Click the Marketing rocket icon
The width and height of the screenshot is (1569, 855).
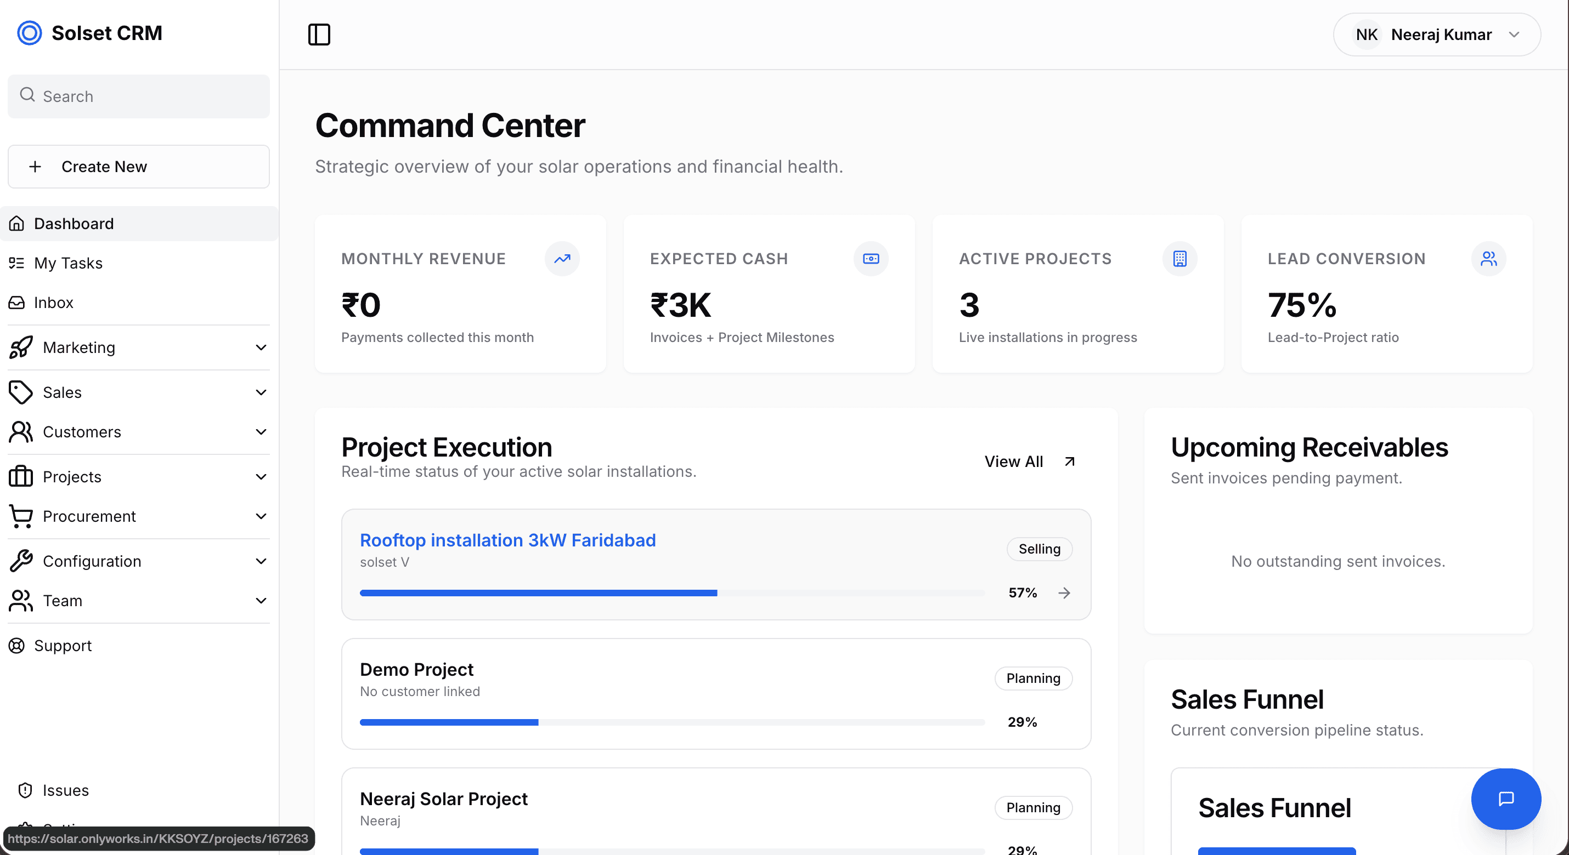tap(21, 347)
